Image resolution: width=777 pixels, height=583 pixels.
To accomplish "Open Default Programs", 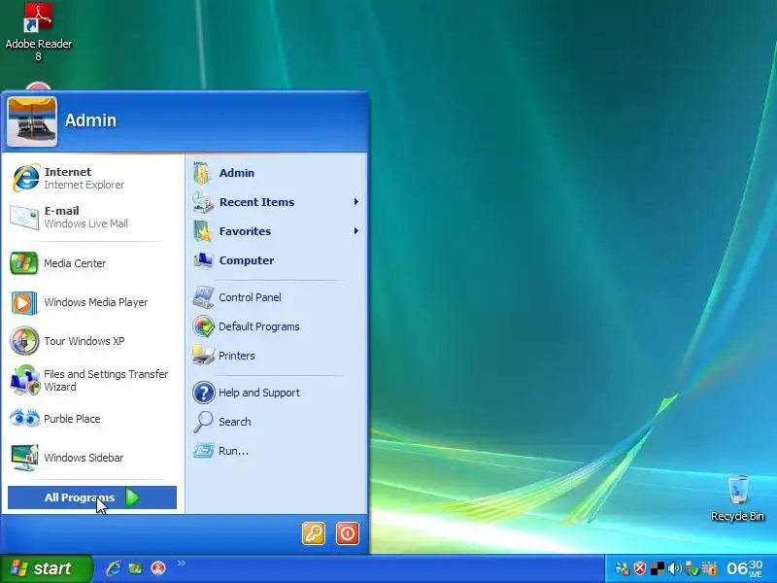I will click(277, 326).
